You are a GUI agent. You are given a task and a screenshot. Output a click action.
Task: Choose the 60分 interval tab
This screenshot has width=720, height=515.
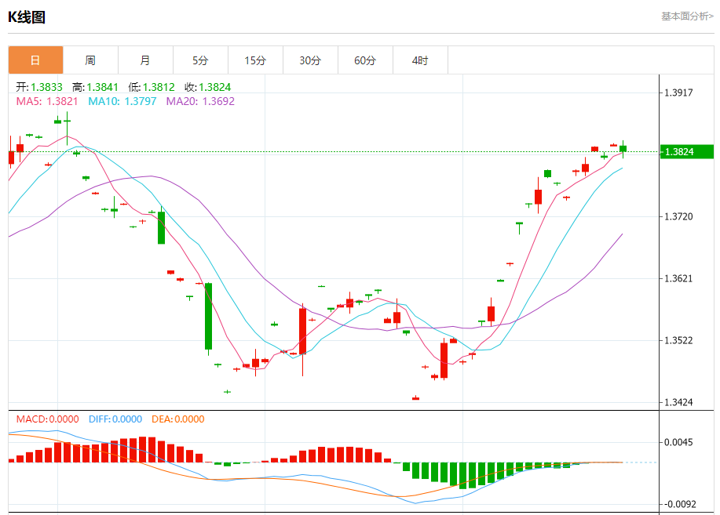(x=365, y=60)
